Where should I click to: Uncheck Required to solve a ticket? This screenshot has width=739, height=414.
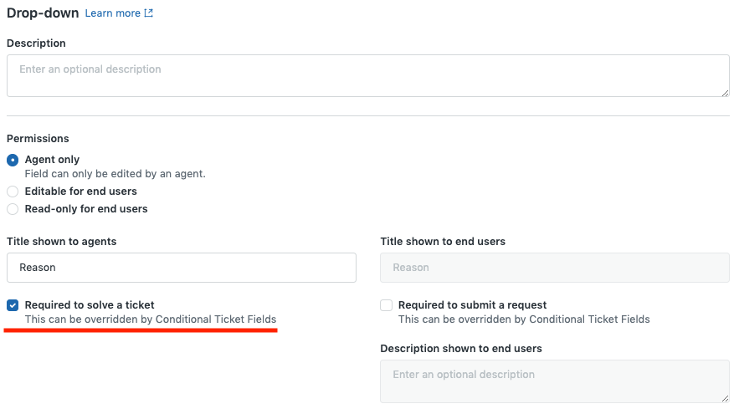(x=13, y=305)
